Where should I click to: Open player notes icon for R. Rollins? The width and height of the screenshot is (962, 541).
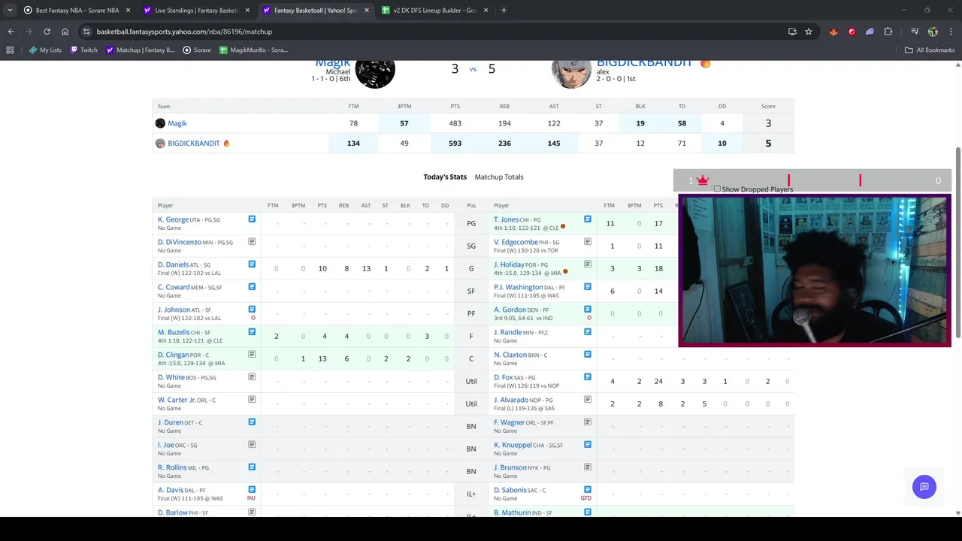click(252, 467)
